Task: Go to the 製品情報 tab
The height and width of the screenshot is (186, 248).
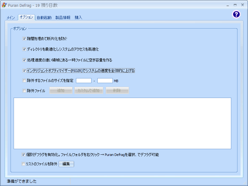Action: [63, 18]
